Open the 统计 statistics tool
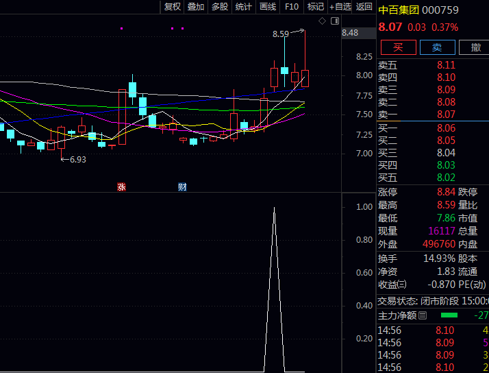The image size is (489, 373). [x=244, y=7]
